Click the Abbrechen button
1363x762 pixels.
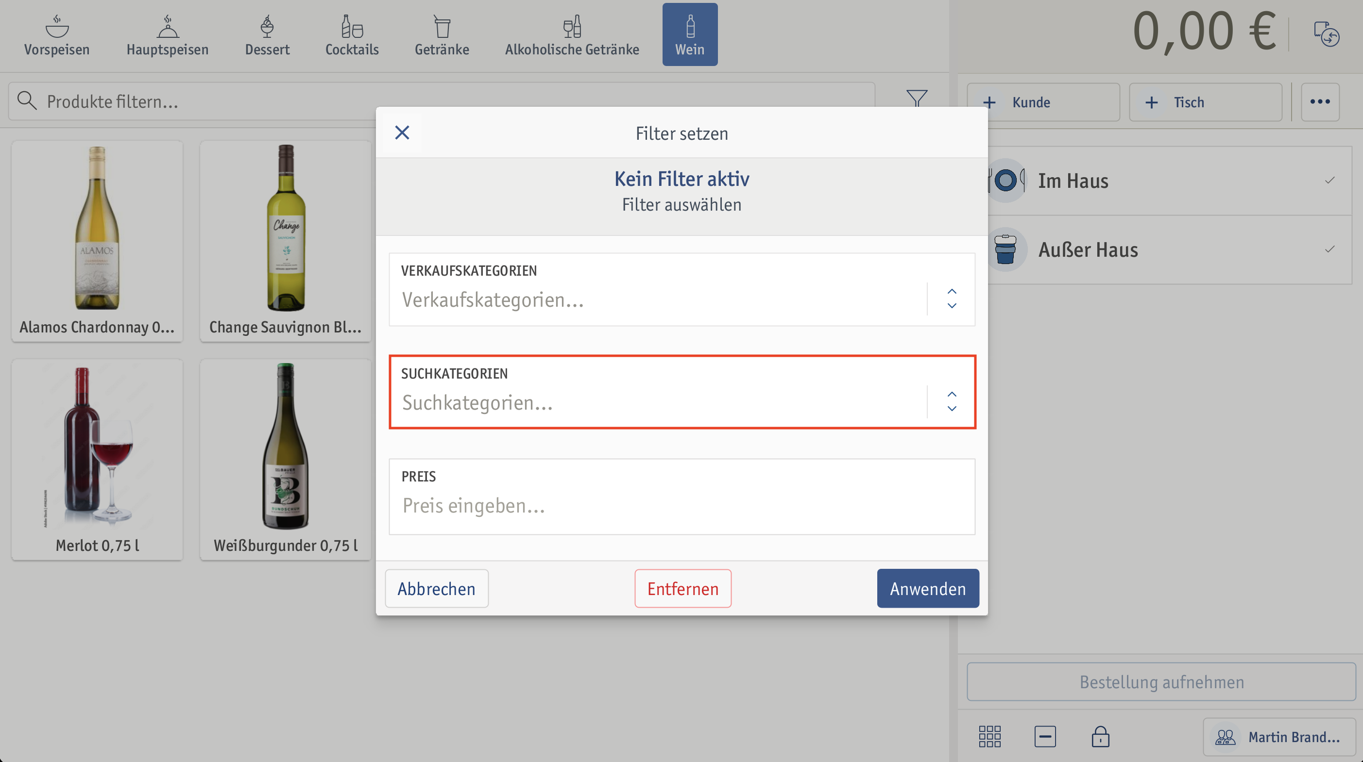pos(437,589)
